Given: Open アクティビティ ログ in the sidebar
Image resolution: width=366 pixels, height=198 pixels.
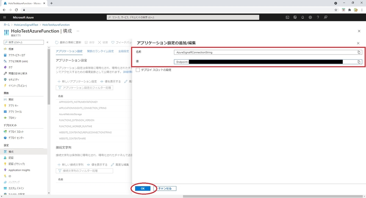Looking at the screenshot, I should pyautogui.click(x=17, y=55).
